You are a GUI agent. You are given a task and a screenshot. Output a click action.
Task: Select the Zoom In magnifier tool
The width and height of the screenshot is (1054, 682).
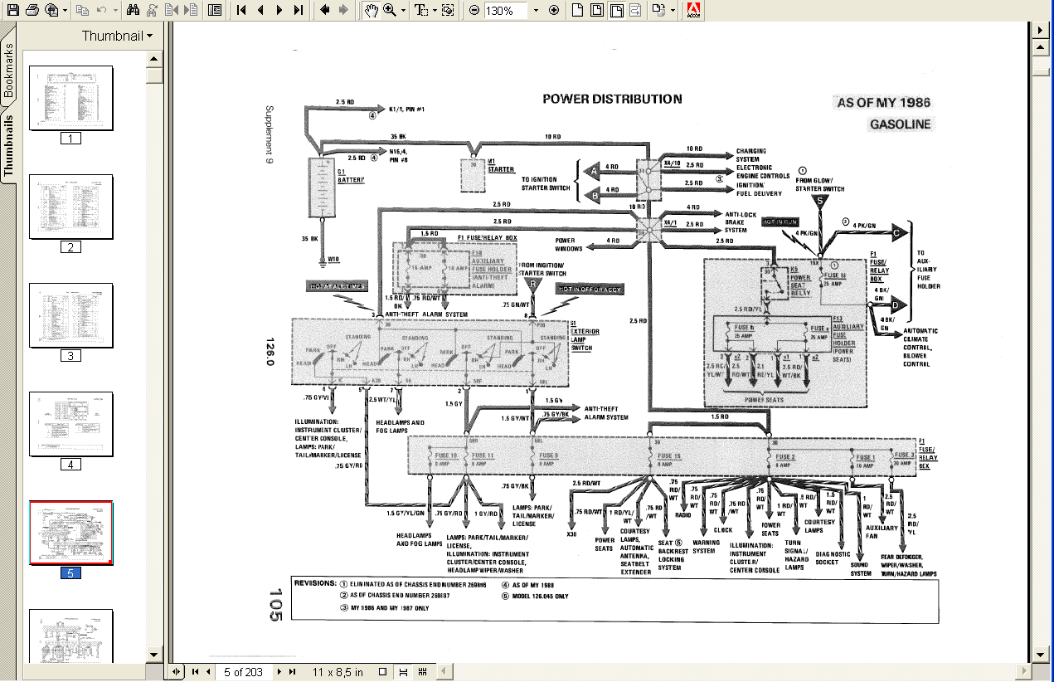point(389,10)
